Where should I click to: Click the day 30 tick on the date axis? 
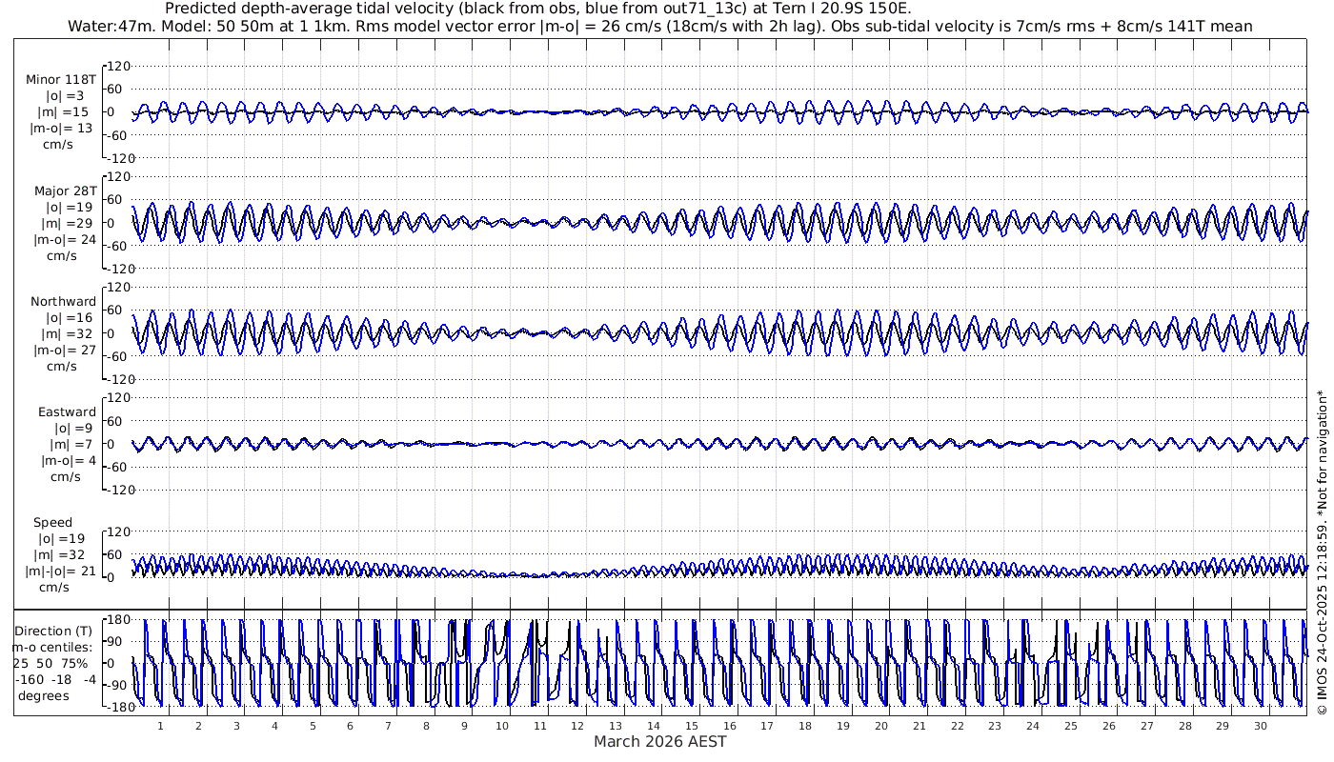pyautogui.click(x=1261, y=726)
